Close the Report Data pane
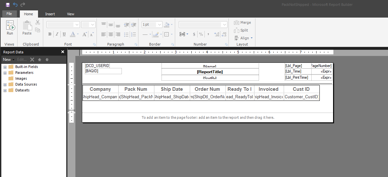Screen dimensions: 388x177 pyautogui.click(x=63, y=52)
